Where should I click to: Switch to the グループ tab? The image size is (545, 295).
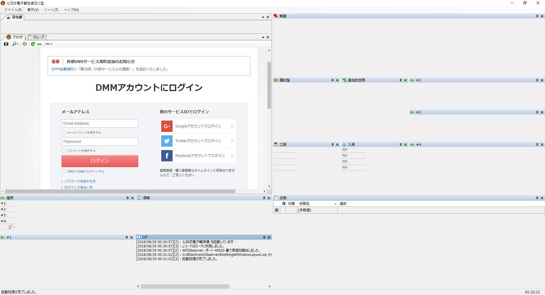coord(36,37)
